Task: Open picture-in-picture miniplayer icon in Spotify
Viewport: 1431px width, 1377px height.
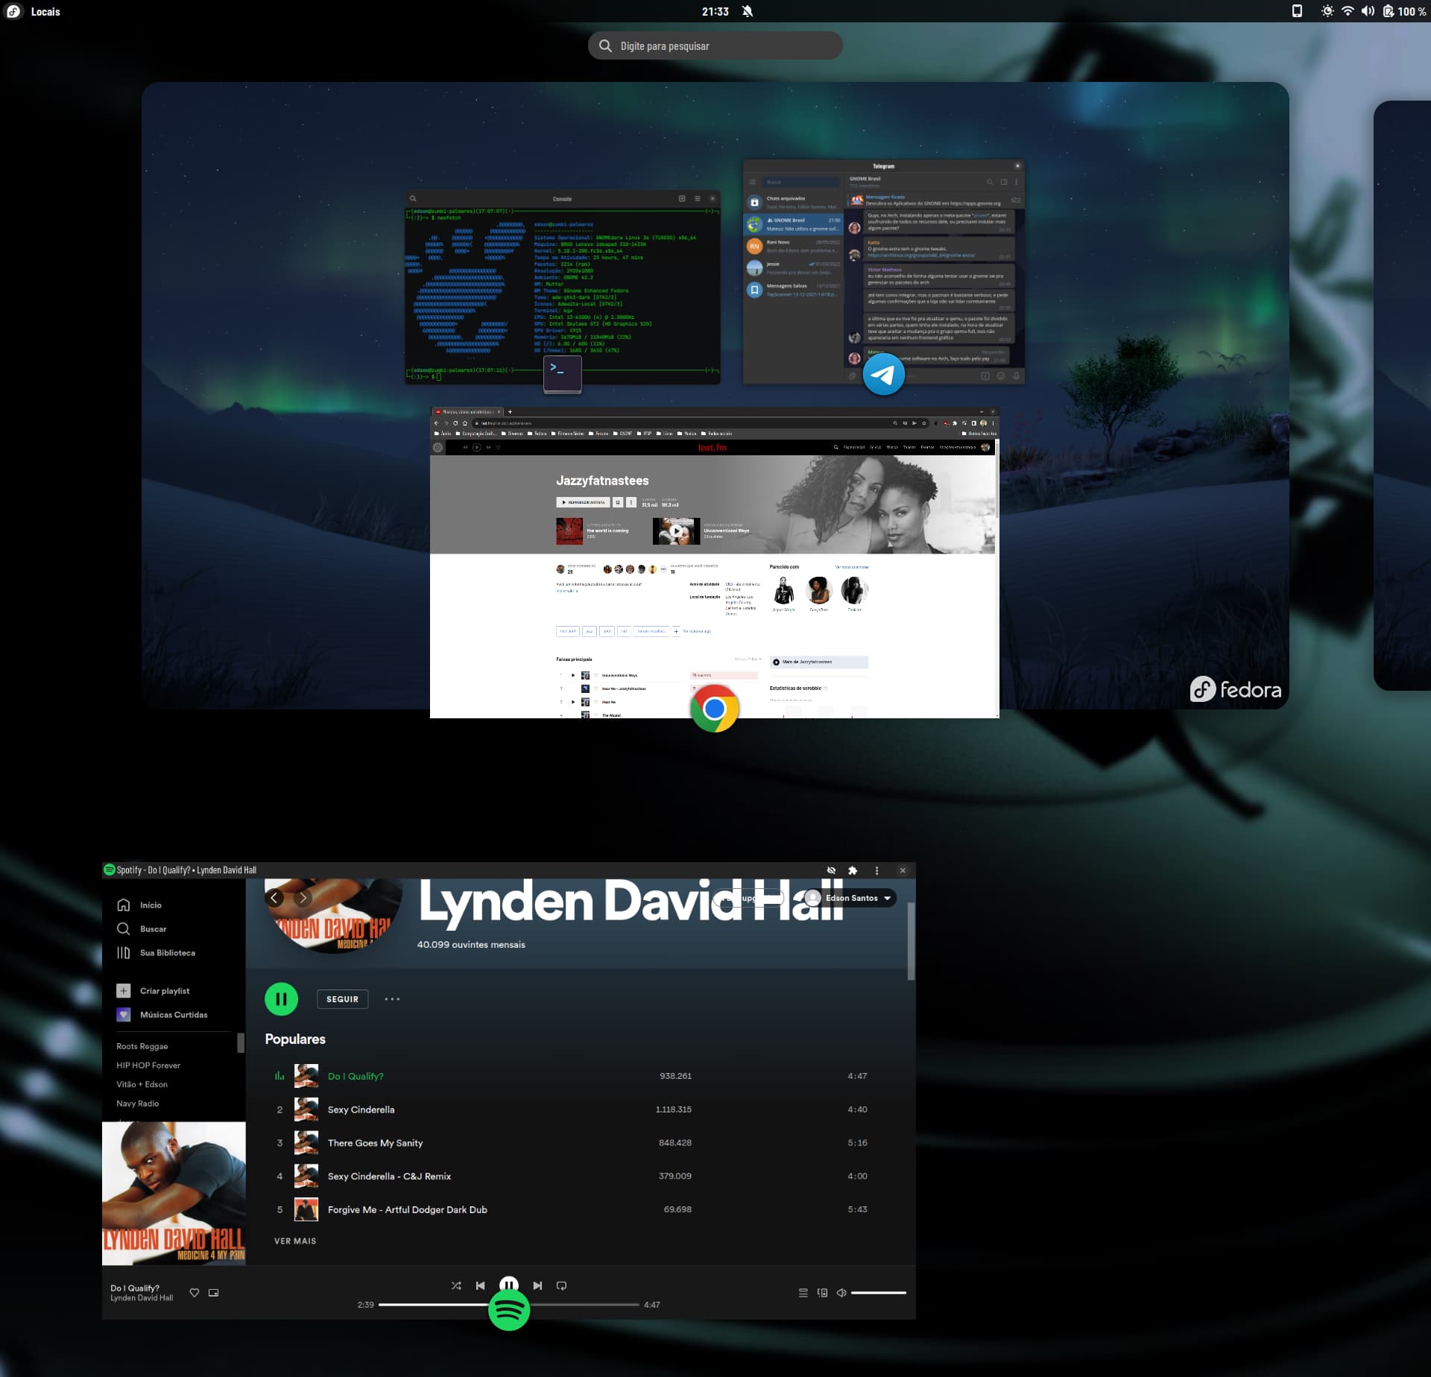Action: click(214, 1293)
